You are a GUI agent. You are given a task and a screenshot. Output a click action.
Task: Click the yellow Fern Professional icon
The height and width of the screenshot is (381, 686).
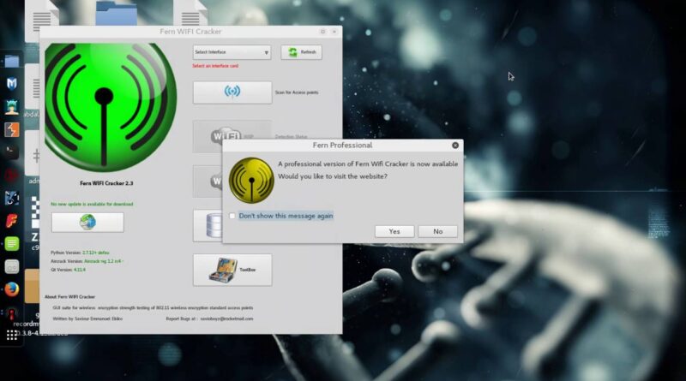point(251,181)
